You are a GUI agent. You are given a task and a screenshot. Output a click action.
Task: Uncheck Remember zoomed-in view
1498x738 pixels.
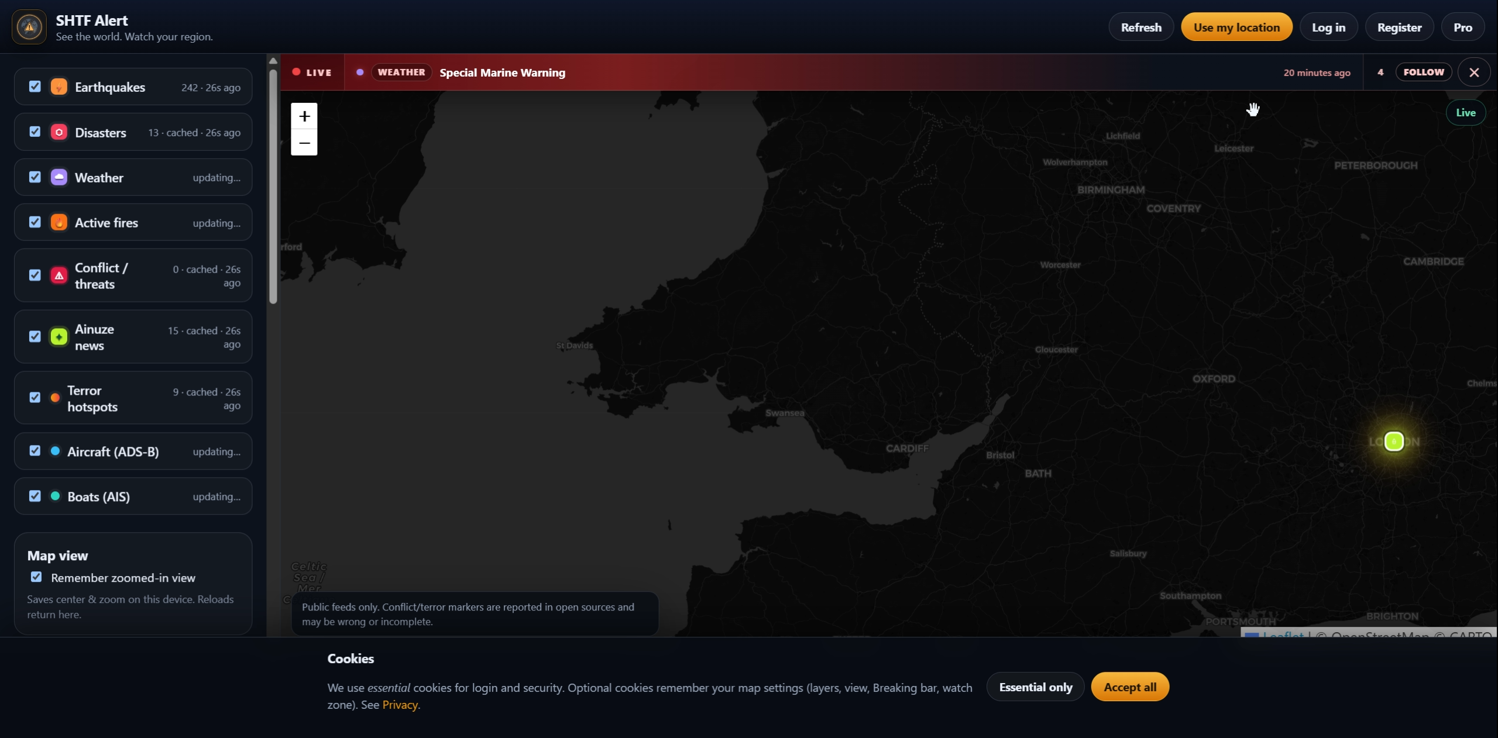[x=36, y=577]
